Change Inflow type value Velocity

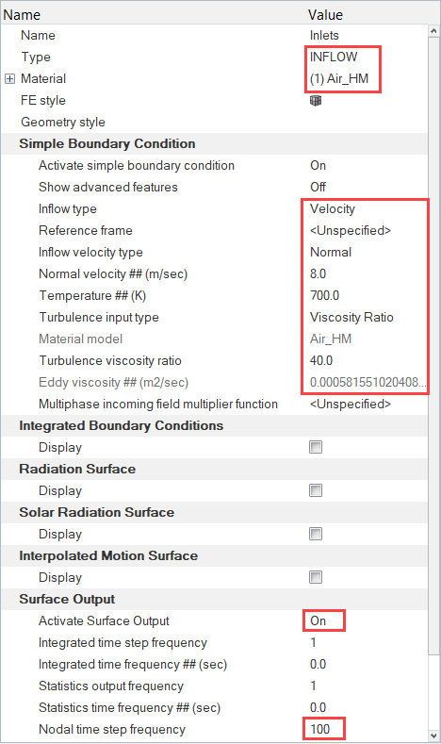[333, 208]
